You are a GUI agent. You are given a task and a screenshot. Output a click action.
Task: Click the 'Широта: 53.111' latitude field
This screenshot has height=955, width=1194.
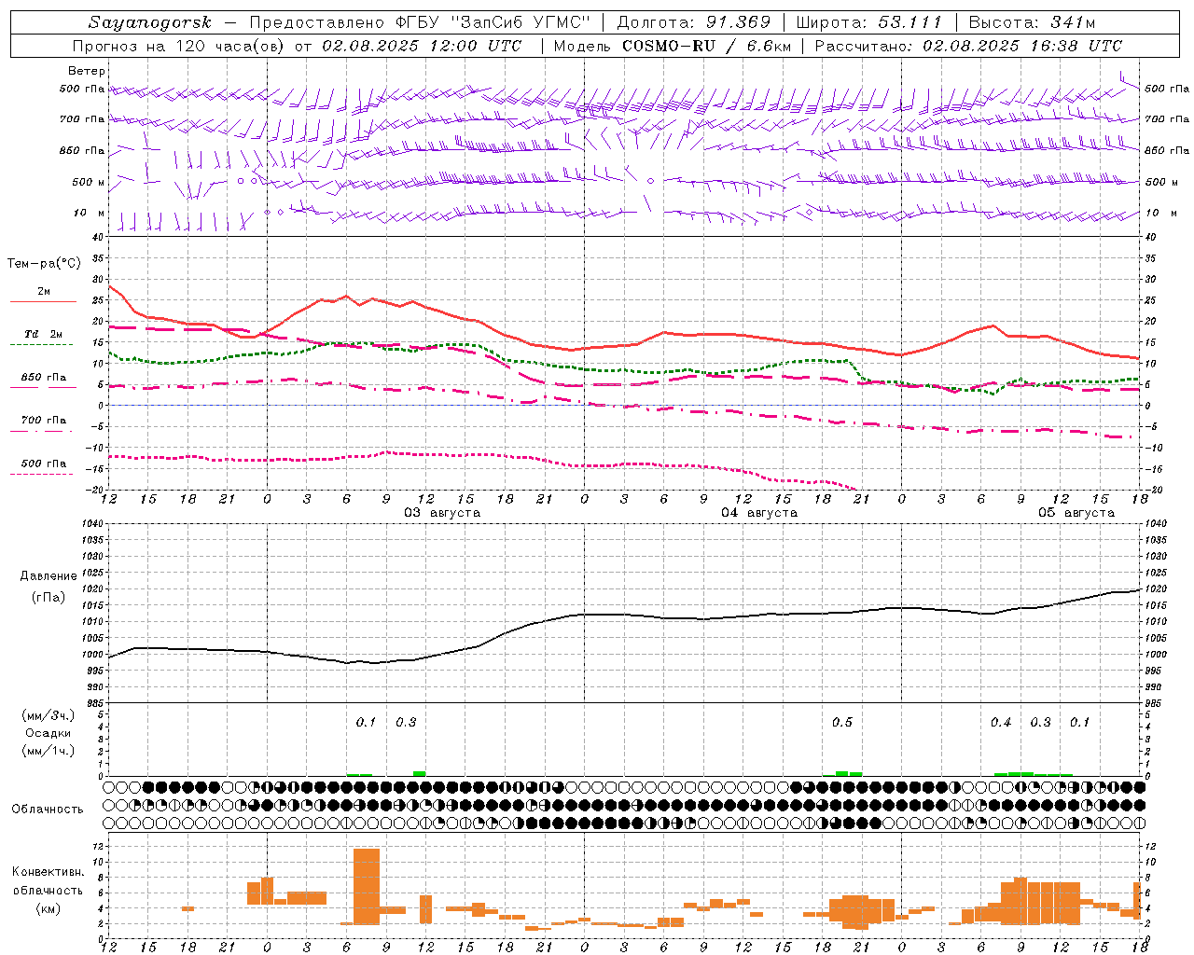pyautogui.click(x=868, y=22)
